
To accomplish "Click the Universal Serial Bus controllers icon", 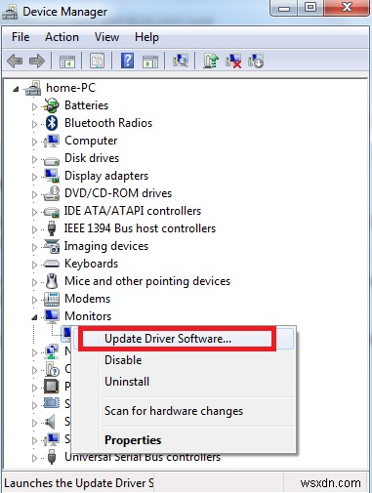I will pos(52,456).
